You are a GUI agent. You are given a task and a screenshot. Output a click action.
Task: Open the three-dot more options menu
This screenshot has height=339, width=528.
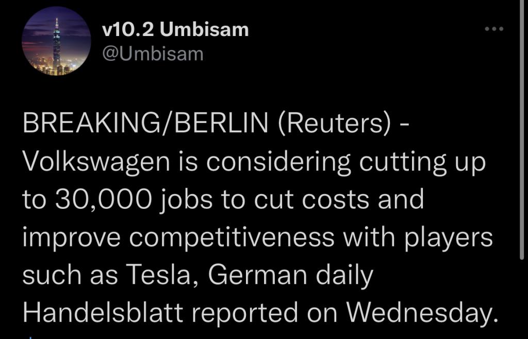pos(494,29)
